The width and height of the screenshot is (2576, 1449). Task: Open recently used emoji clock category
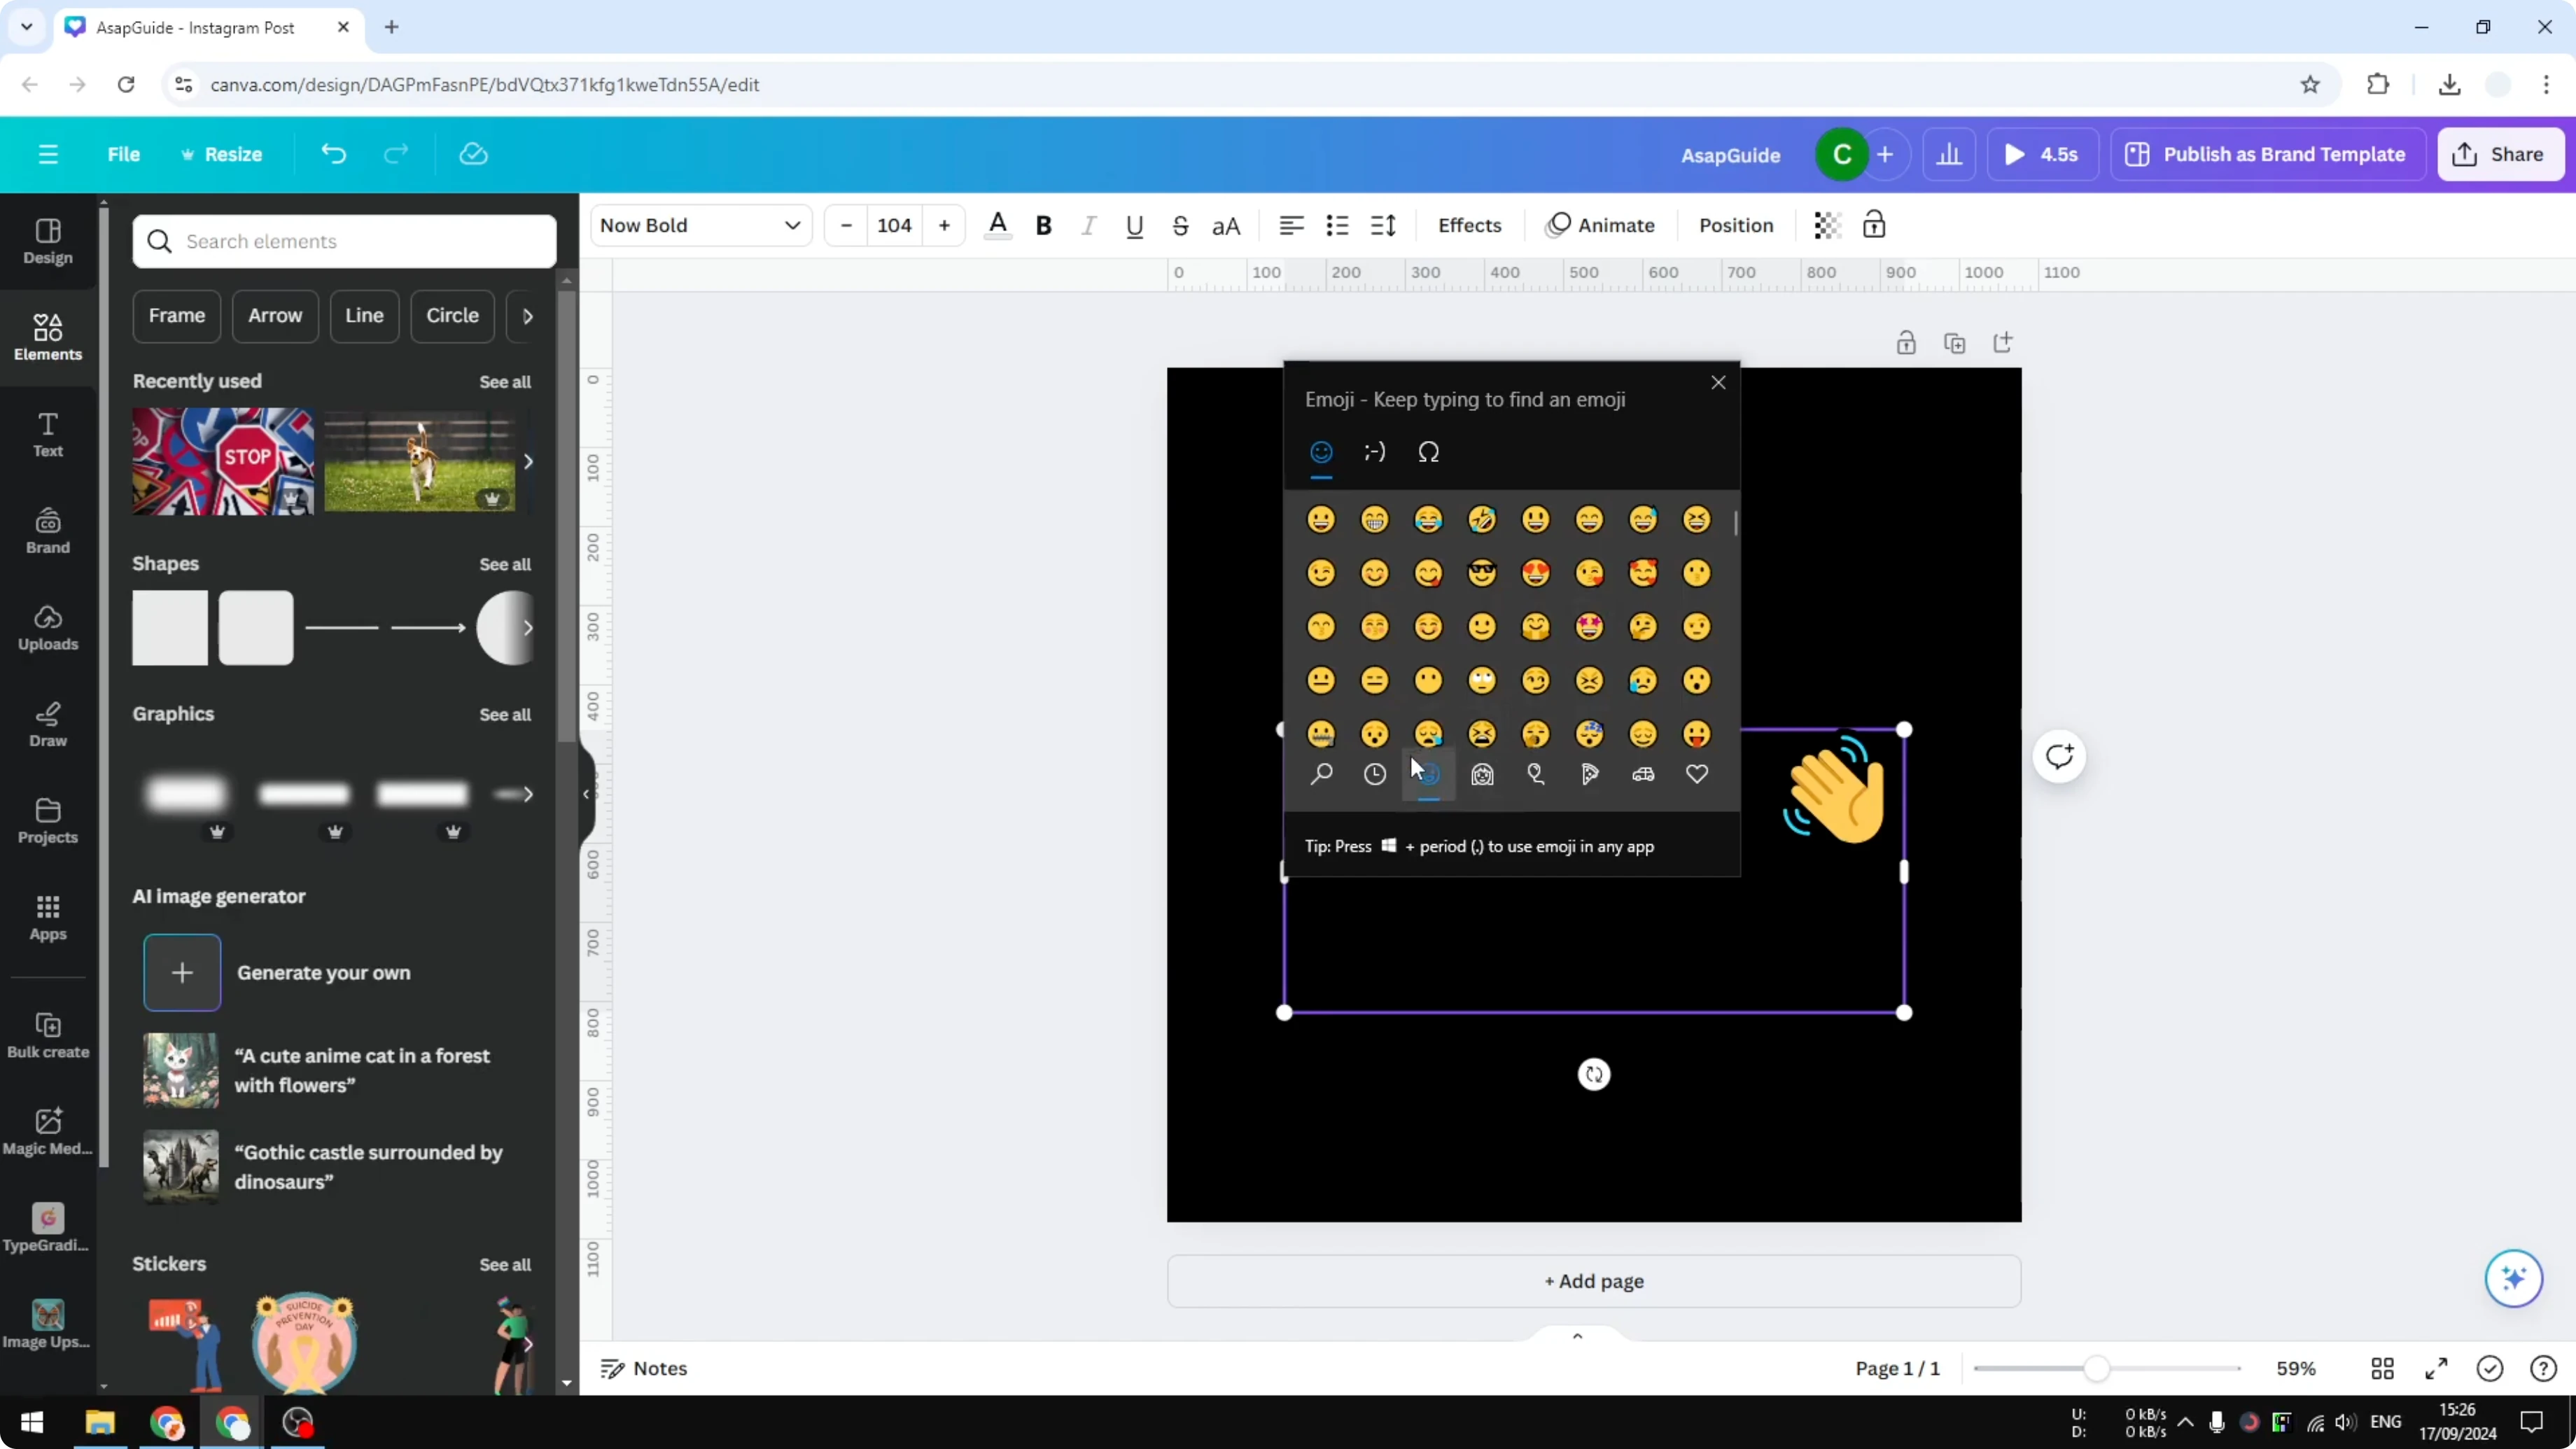pyautogui.click(x=1375, y=774)
